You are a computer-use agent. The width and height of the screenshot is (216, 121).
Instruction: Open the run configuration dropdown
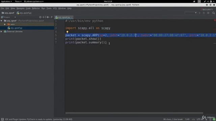click(191, 13)
